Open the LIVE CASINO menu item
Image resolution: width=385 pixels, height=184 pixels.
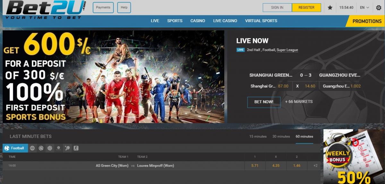coord(225,21)
